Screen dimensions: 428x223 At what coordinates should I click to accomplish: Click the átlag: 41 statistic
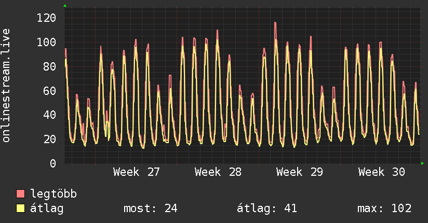pyautogui.click(x=267, y=208)
